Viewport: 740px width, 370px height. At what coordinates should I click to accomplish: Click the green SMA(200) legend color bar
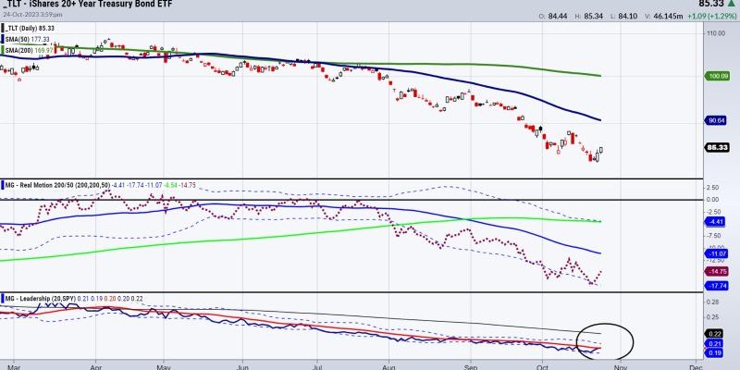(4, 50)
